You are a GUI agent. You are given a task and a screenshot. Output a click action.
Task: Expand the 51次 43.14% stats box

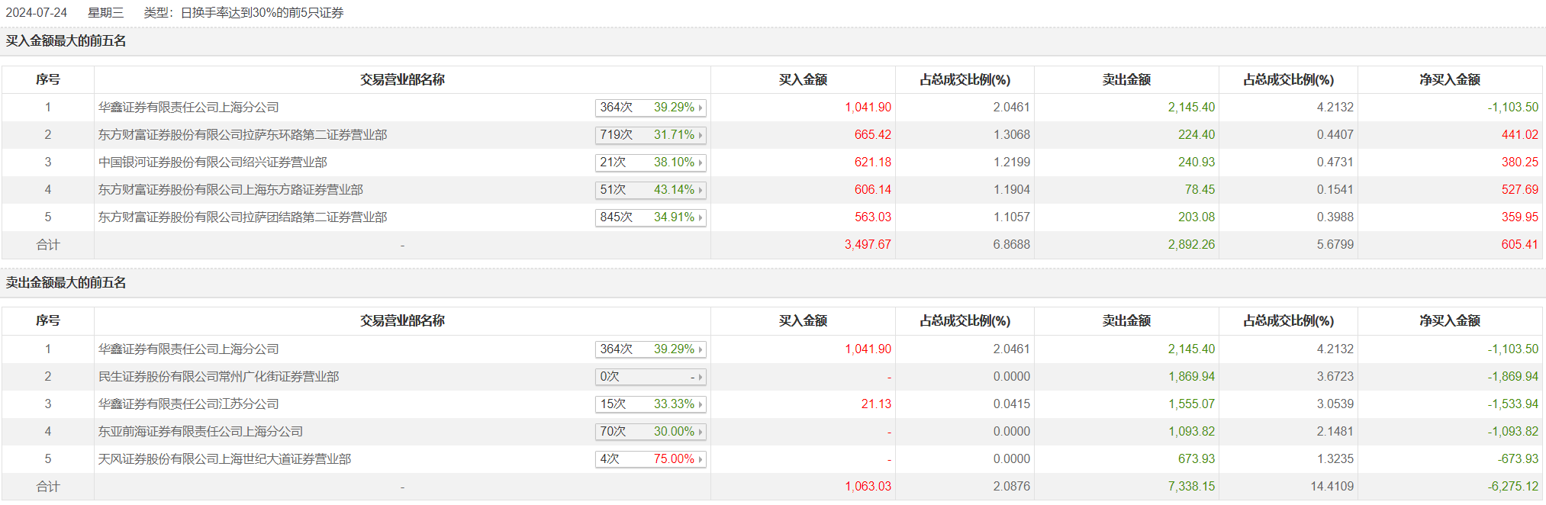coord(650,190)
